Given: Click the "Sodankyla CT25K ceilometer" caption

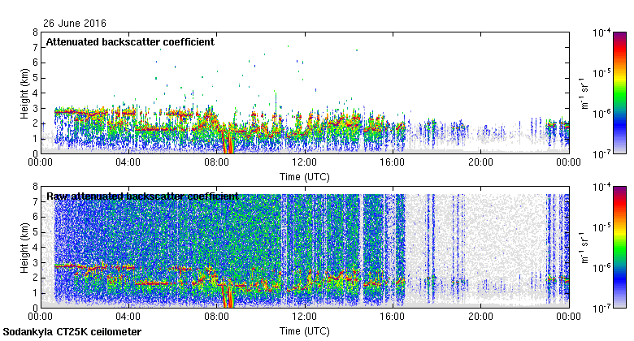Looking at the screenshot, I should [72, 332].
